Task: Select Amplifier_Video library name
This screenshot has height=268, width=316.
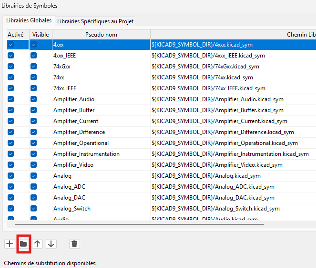Action: click(101, 165)
